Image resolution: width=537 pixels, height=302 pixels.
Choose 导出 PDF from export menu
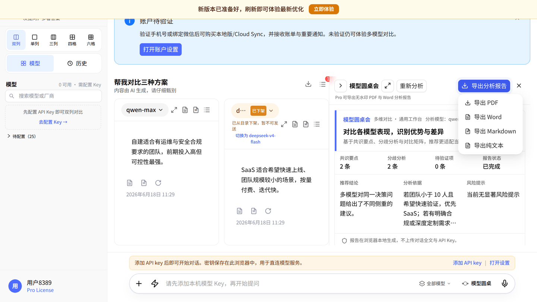[x=490, y=103]
